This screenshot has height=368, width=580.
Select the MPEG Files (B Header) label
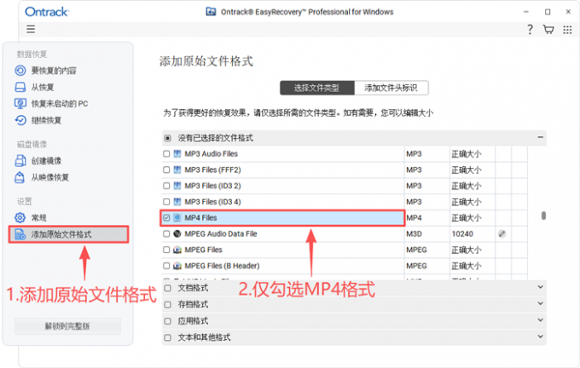tap(222, 266)
